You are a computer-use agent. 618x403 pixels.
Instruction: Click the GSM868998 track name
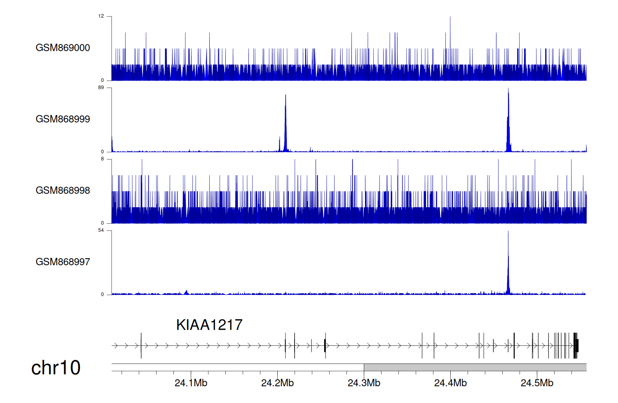click(x=63, y=190)
